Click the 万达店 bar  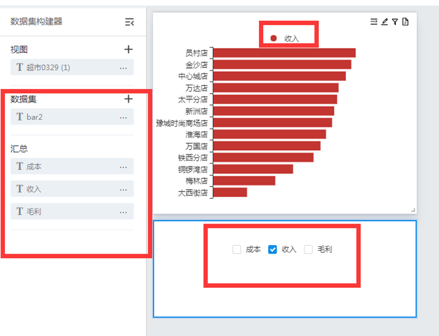(x=276, y=88)
